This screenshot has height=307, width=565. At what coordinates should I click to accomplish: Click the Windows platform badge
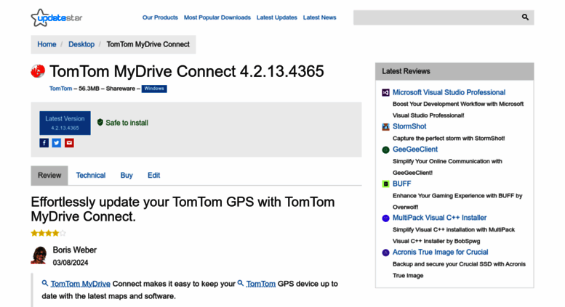point(154,89)
